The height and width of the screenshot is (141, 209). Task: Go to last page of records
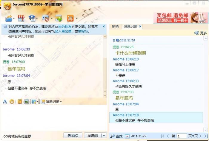point(206,136)
